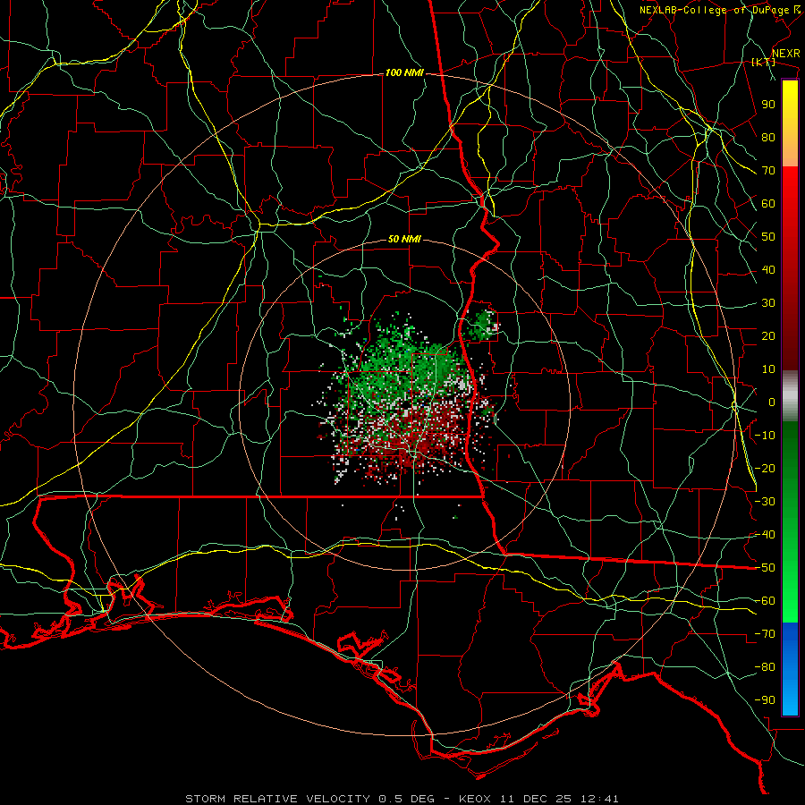
Task: Click the 100 NMI range ring label
Action: point(404,73)
